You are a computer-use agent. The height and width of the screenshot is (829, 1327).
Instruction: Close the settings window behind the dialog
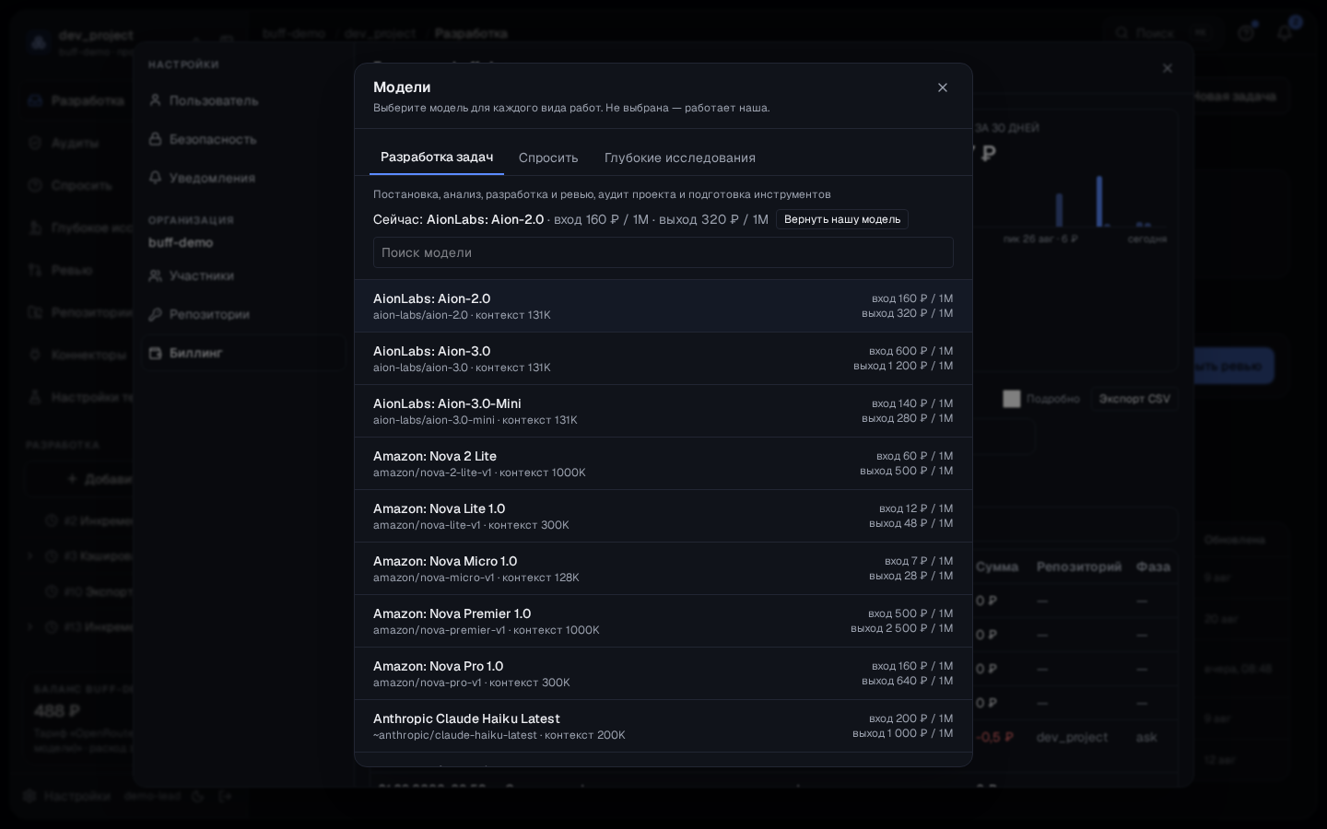coord(1168,68)
